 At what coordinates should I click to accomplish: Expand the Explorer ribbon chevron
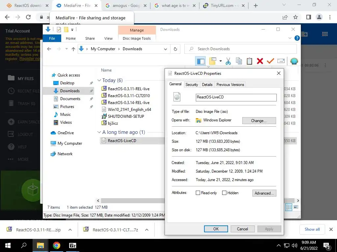tap(290, 38)
